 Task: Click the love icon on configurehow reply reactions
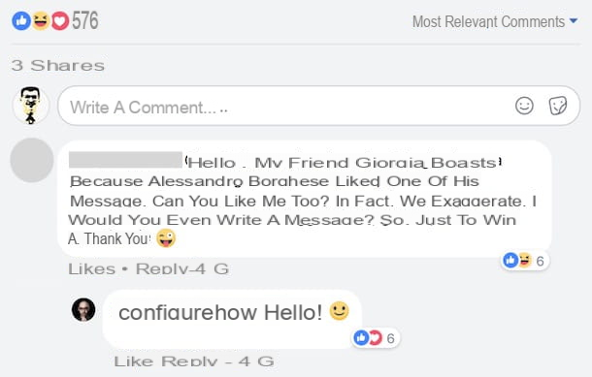pyautogui.click(x=376, y=337)
